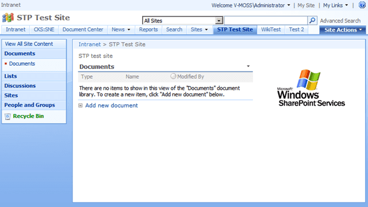Image resolution: width=368 pixels, height=207 pixels.
Task: Click Intranet in the breadcrumb
Action: [90, 44]
